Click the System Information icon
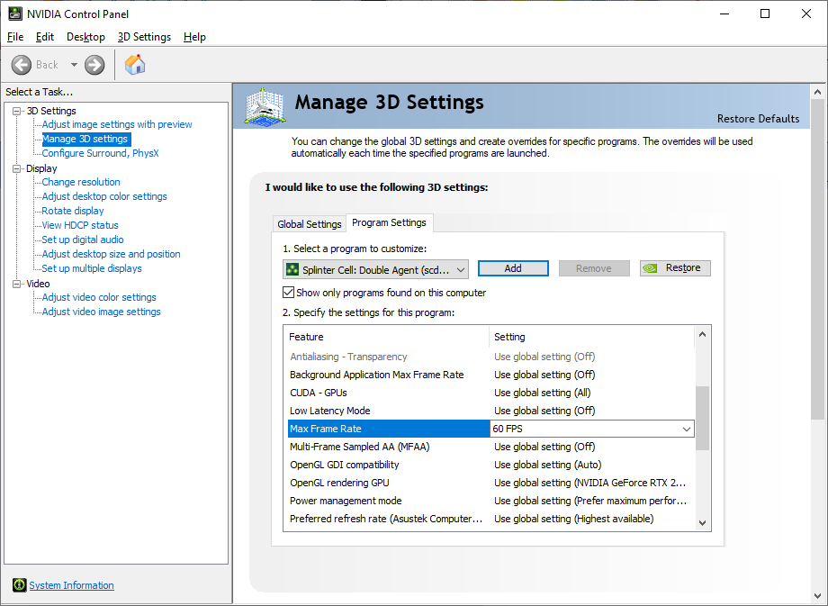 (x=20, y=585)
